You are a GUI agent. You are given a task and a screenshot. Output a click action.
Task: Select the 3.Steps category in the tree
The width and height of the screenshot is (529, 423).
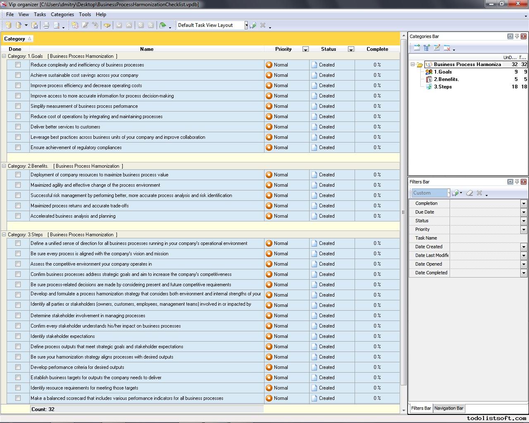coord(443,87)
